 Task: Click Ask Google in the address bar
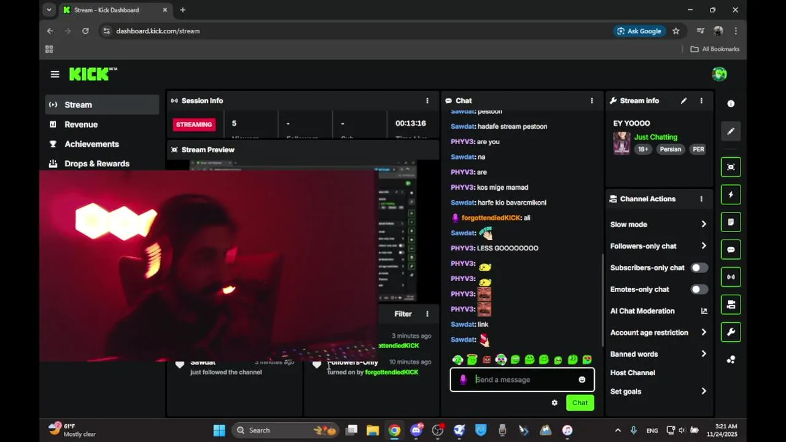tap(639, 31)
